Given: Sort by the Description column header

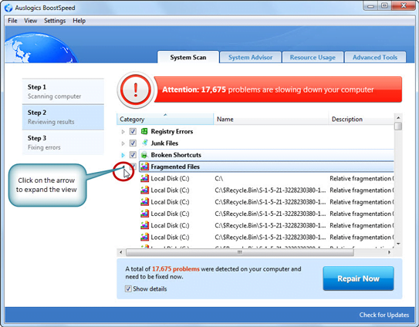Looking at the screenshot, I should click(361, 119).
